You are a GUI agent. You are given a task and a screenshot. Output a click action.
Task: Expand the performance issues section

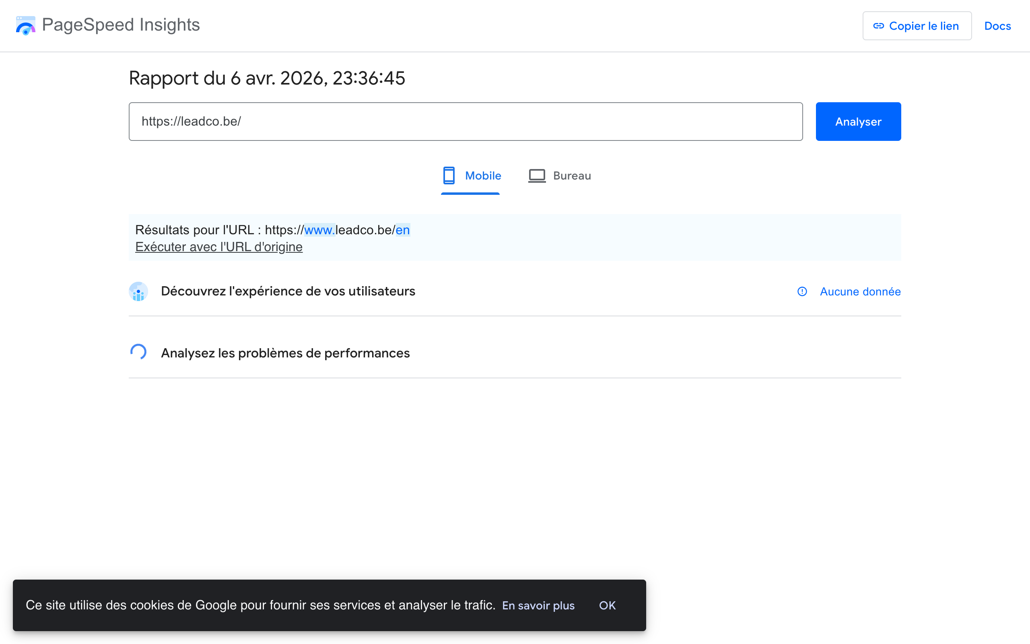click(285, 353)
